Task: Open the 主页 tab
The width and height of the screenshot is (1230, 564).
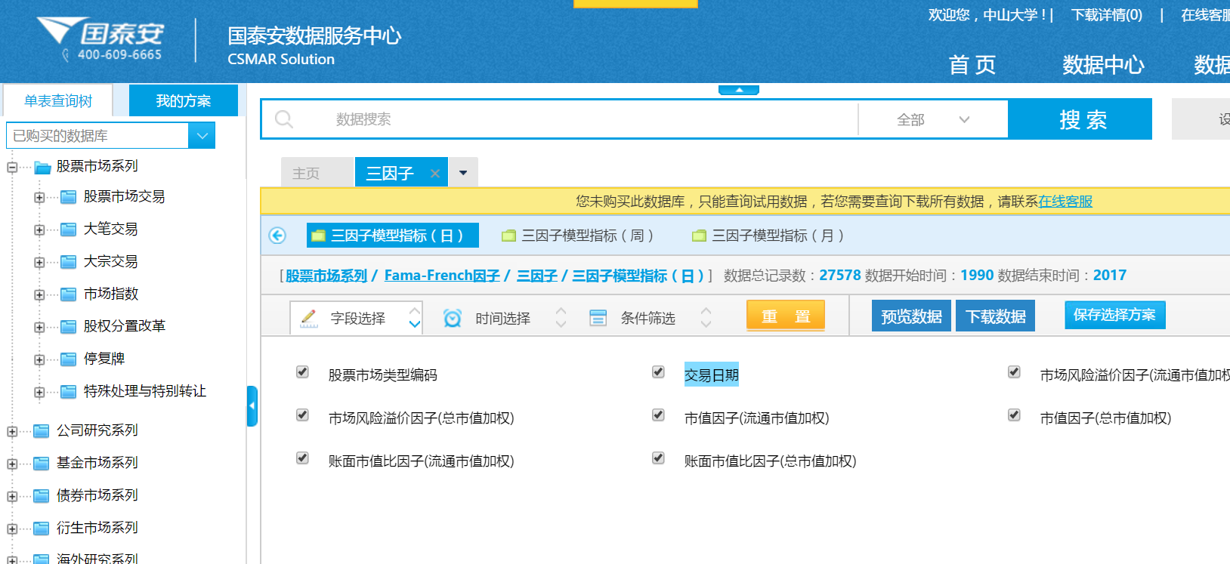Action: pyautogui.click(x=317, y=173)
